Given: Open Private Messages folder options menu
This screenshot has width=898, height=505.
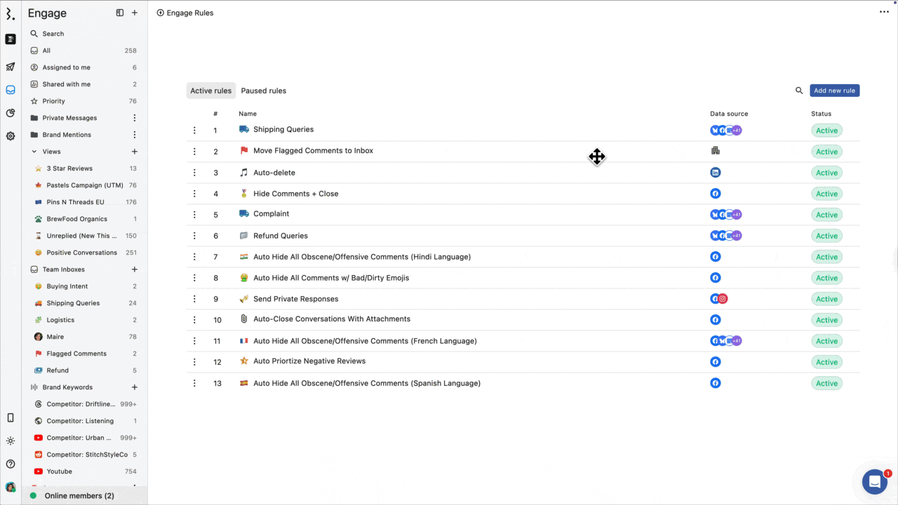Looking at the screenshot, I should [x=135, y=118].
